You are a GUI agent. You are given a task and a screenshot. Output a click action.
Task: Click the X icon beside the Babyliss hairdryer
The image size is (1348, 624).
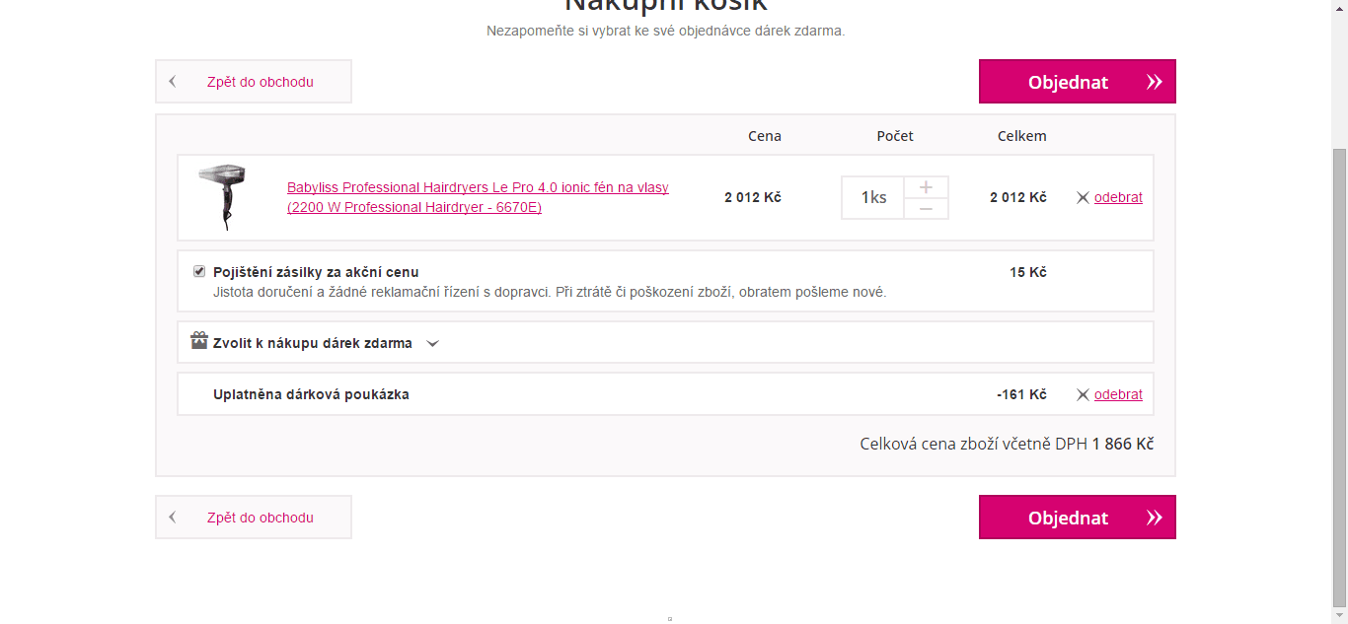point(1083,198)
